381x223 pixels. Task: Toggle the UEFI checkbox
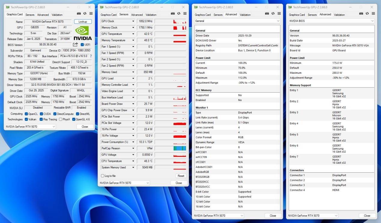click(x=82, y=45)
